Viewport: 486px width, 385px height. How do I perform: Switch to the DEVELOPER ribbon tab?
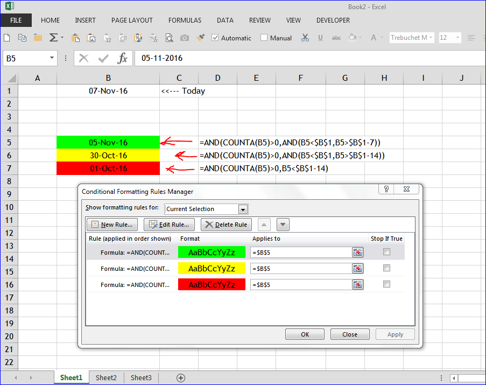coord(333,20)
